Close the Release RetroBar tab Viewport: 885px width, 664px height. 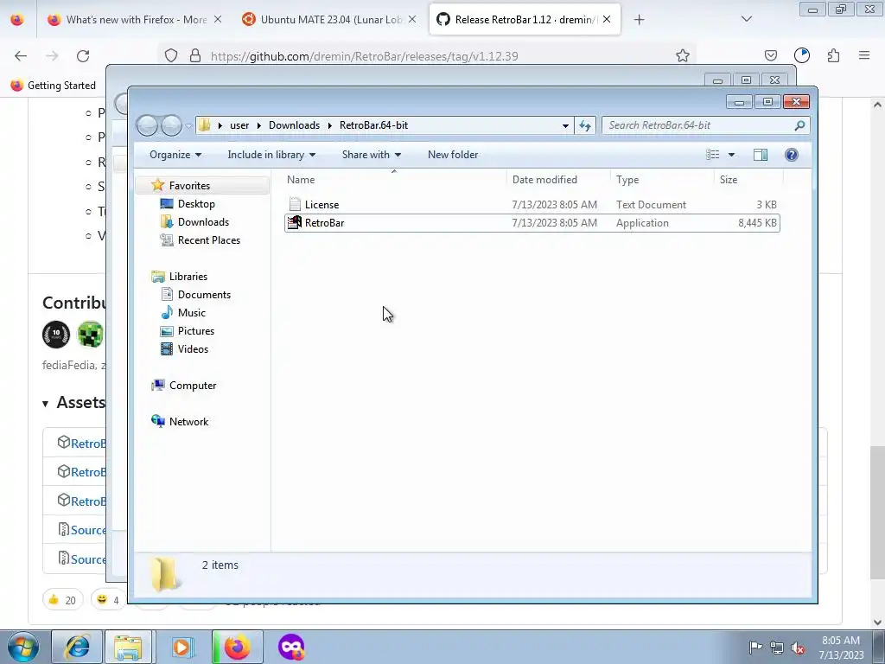[x=607, y=19]
